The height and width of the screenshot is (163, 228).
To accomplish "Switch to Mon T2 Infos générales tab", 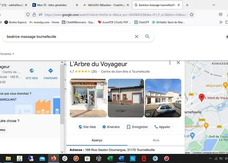I will (x=51, y=5).
